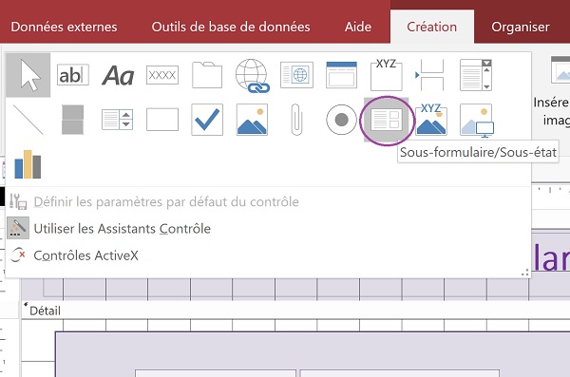Select the Rectangle control

pos(162,120)
